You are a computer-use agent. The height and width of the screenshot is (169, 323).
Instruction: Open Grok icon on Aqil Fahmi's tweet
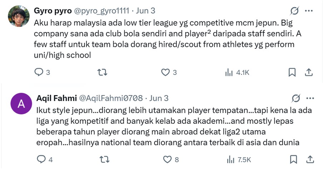click(296, 98)
